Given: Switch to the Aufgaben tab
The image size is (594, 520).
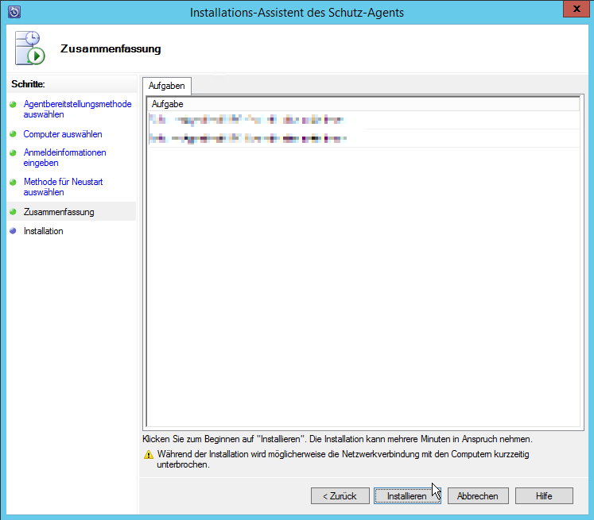Looking at the screenshot, I should [x=166, y=86].
